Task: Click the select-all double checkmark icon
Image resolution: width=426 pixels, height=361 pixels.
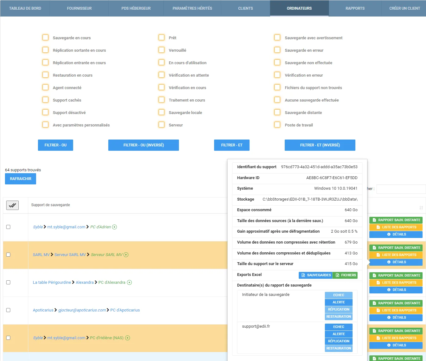Action: (12, 205)
